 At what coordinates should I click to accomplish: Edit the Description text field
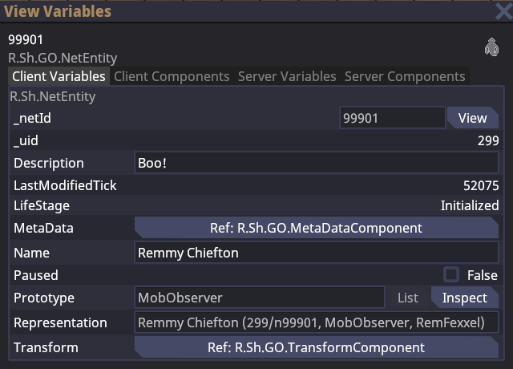tap(316, 163)
